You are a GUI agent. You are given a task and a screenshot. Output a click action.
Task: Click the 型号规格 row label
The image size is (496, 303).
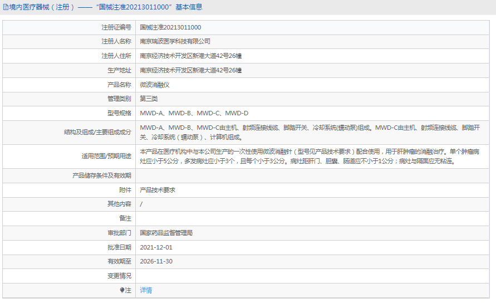click(x=119, y=113)
